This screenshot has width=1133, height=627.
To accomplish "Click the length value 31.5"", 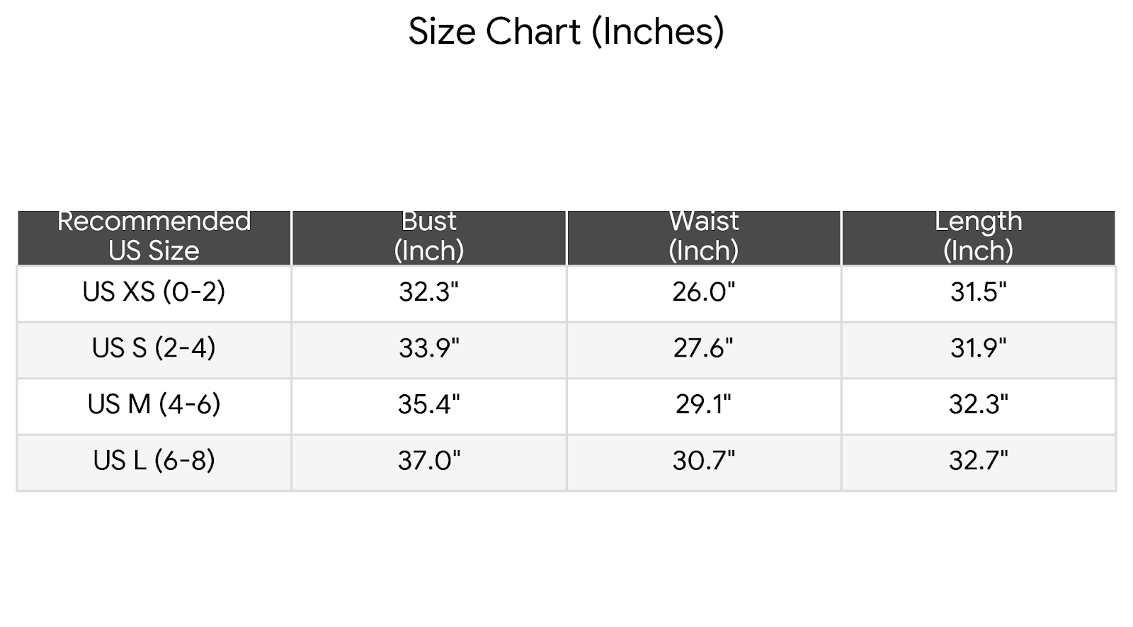I will tap(978, 292).
